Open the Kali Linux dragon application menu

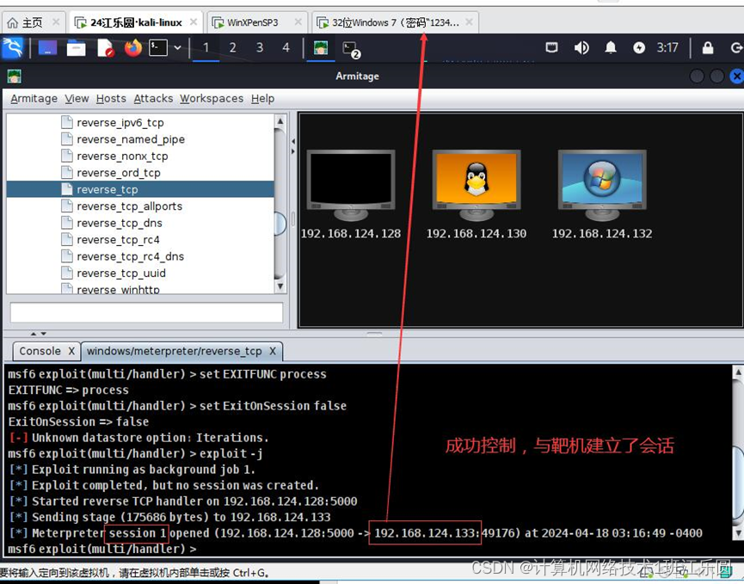tap(12, 47)
